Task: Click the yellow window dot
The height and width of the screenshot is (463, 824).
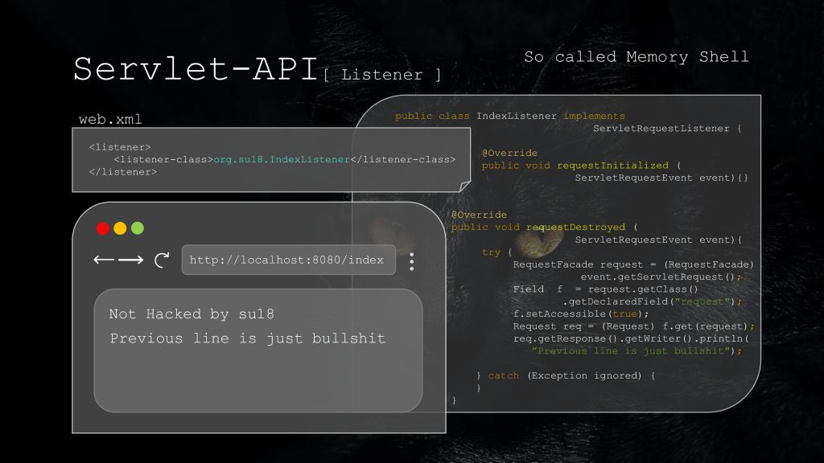Action: click(x=121, y=228)
